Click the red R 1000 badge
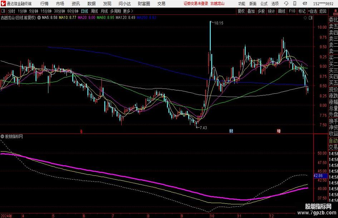This screenshot has width=338, height=218. 335,12
